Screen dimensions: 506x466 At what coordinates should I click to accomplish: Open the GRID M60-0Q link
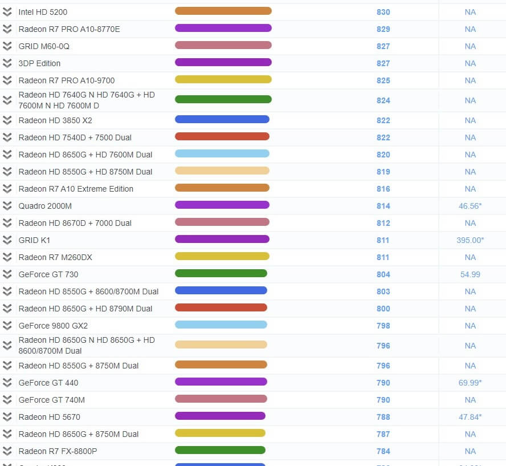(44, 46)
